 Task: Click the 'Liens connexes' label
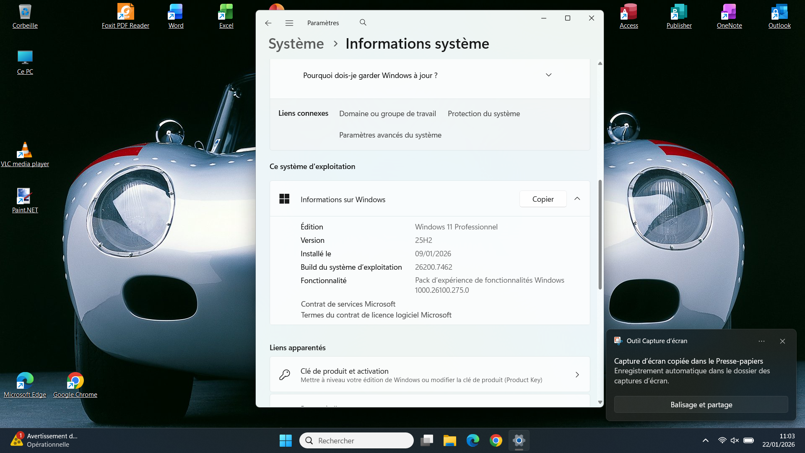(303, 113)
